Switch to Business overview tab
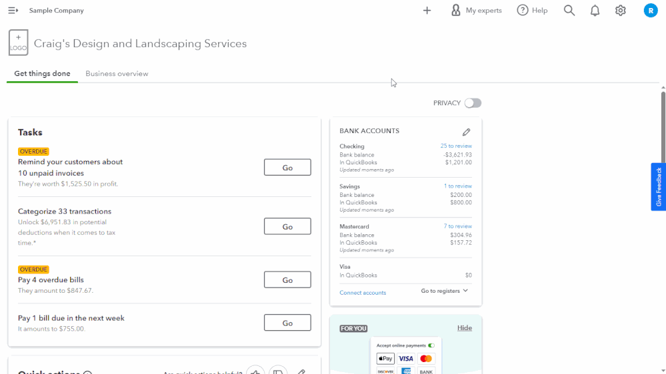 tap(117, 74)
